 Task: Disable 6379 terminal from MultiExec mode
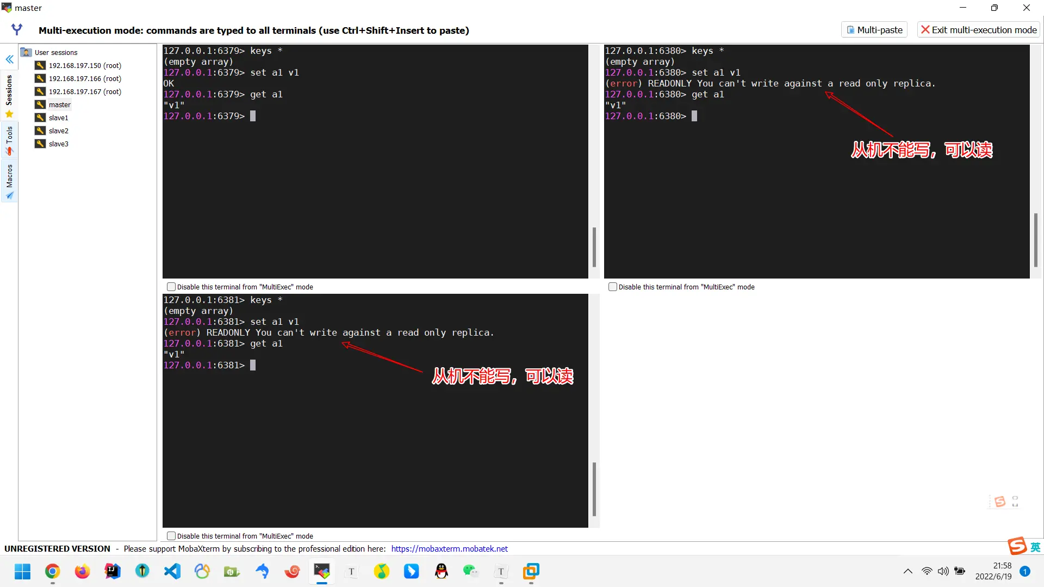171,287
